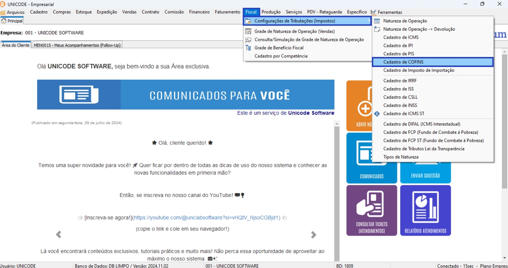This screenshot has height=268, width=508.
Task: Click the Grade de Natureza de Operação icon
Action: click(248, 31)
